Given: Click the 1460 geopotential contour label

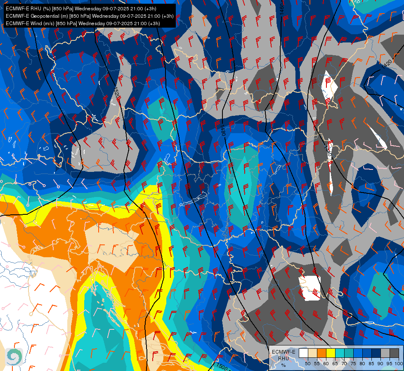Looking at the screenshot, I should point(282,9).
